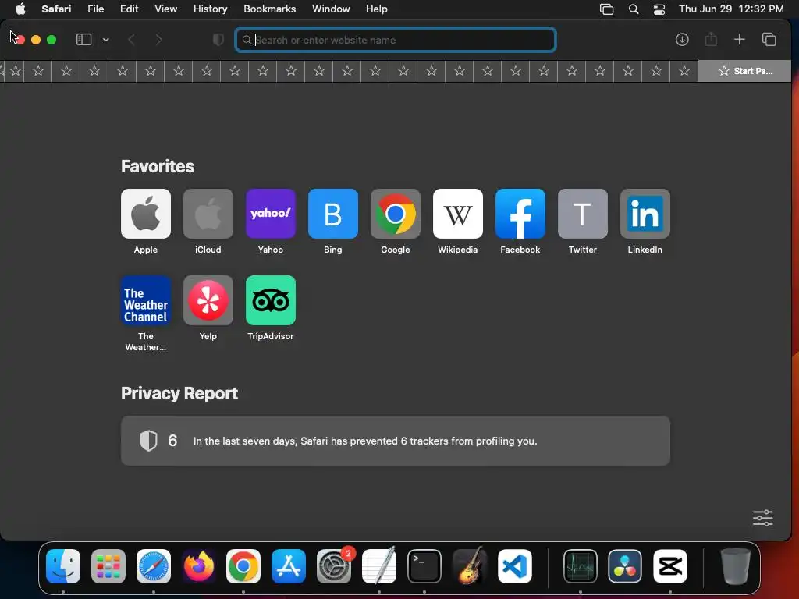Open a new tab with the plus button

click(740, 39)
